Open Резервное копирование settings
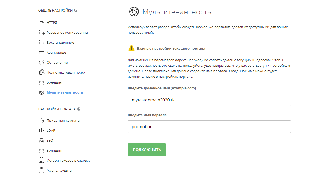Screen dimensions: 326x186 (x=67, y=32)
